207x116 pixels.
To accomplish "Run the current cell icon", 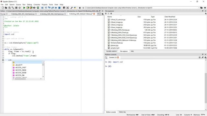I will [28, 8].
